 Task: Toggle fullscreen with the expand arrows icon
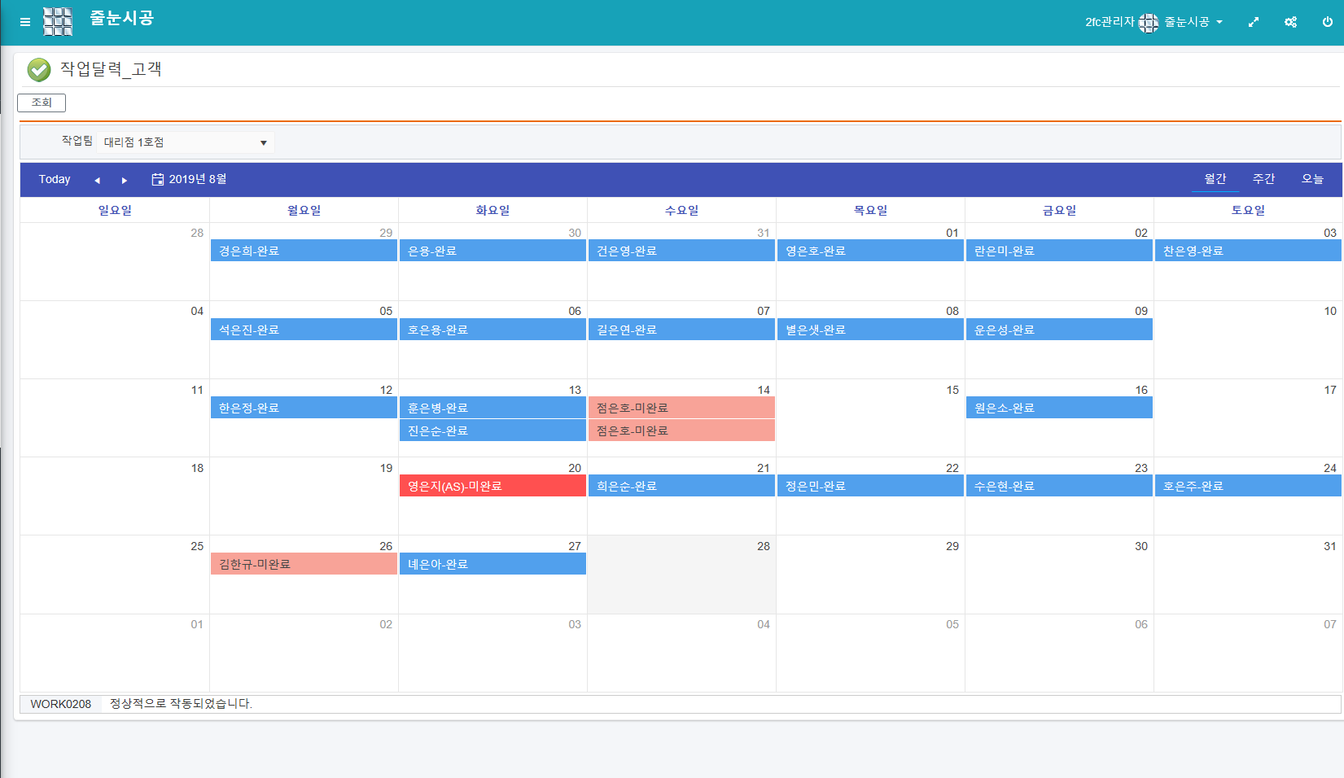[x=1253, y=22]
